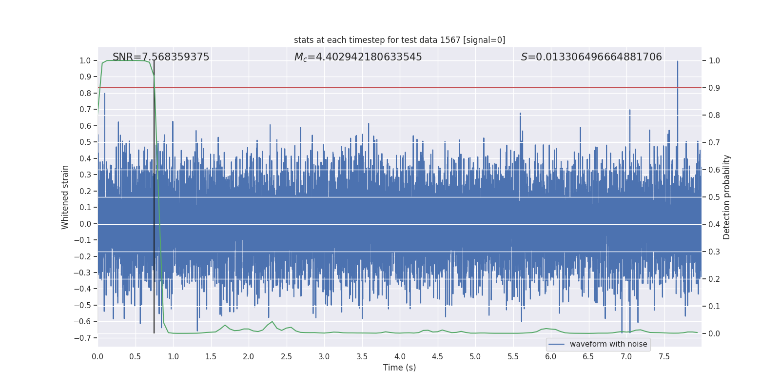Image resolution: width=780 pixels, height=390 pixels.
Task: Click the red horizontal threshold line
Action: pos(400,88)
